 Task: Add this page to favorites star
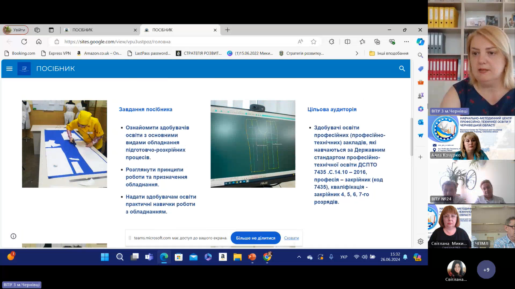(x=314, y=42)
